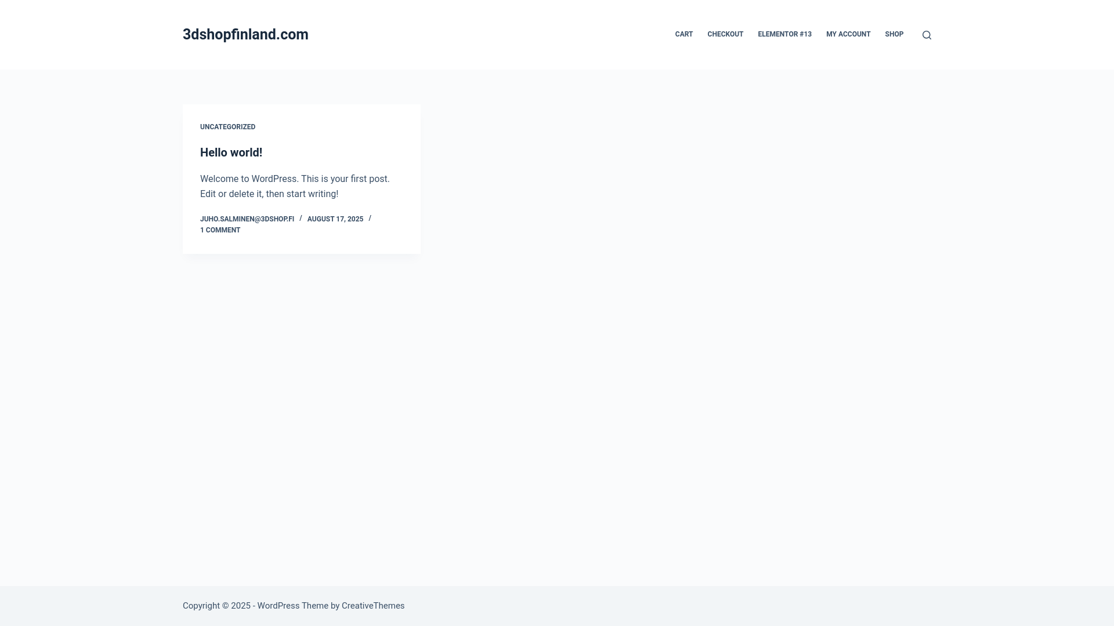Screen dimensions: 1114x626
Task: Follow the CreativeThemes footer link
Action: (373, 606)
